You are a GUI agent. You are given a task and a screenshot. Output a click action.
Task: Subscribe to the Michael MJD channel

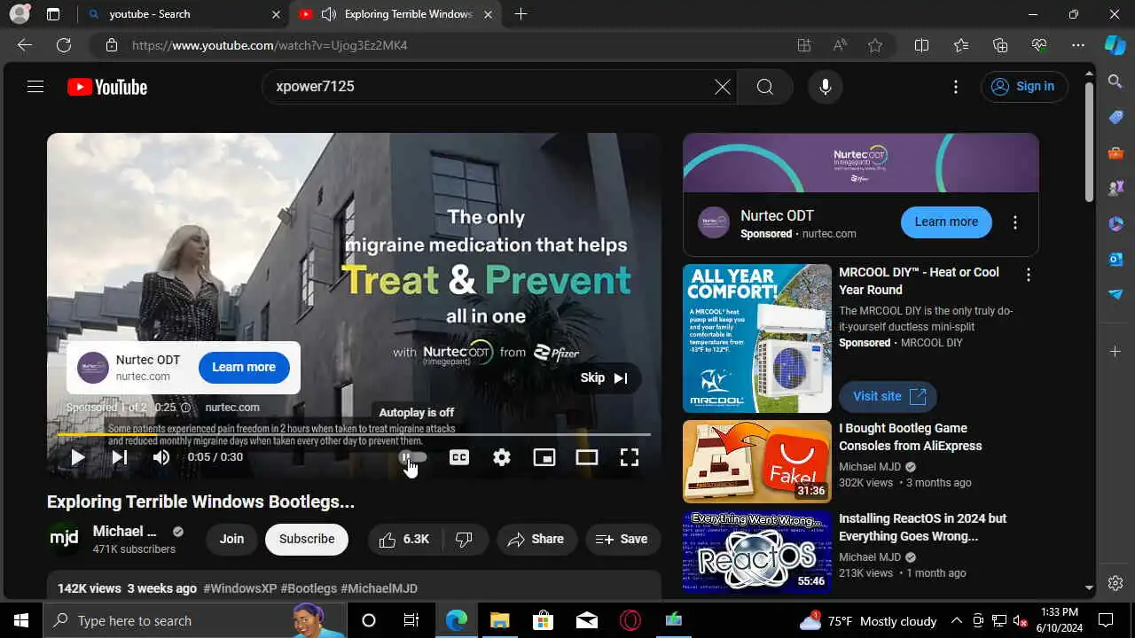(x=307, y=539)
